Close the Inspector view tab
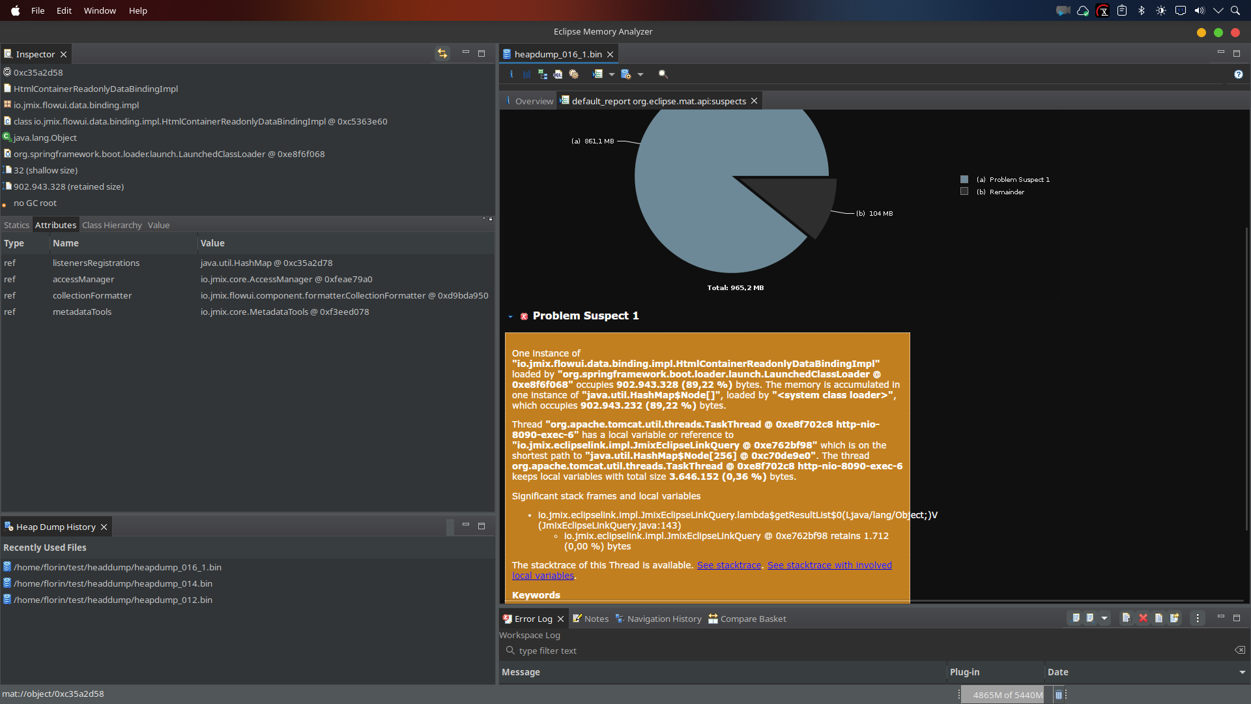 click(63, 54)
